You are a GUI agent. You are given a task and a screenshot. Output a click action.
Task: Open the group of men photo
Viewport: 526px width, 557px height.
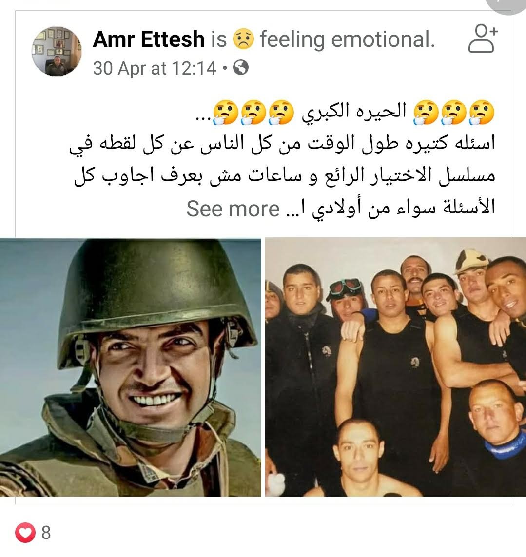pyautogui.click(x=395, y=367)
